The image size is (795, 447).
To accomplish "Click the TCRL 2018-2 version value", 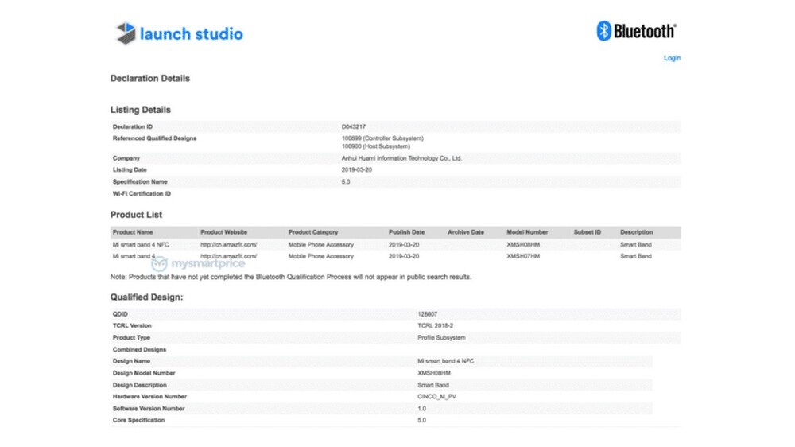I will (x=436, y=326).
